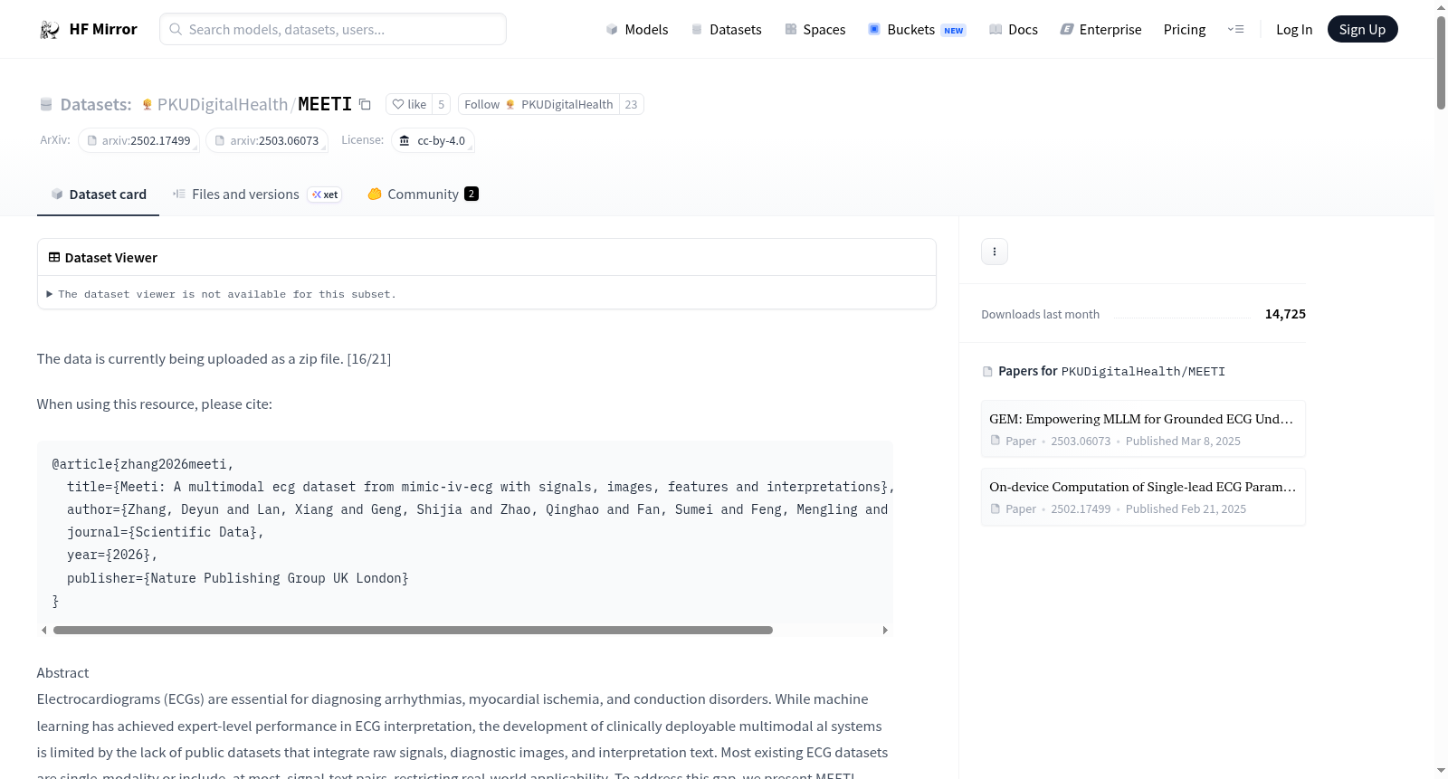Click the search magnifier icon

[176, 29]
